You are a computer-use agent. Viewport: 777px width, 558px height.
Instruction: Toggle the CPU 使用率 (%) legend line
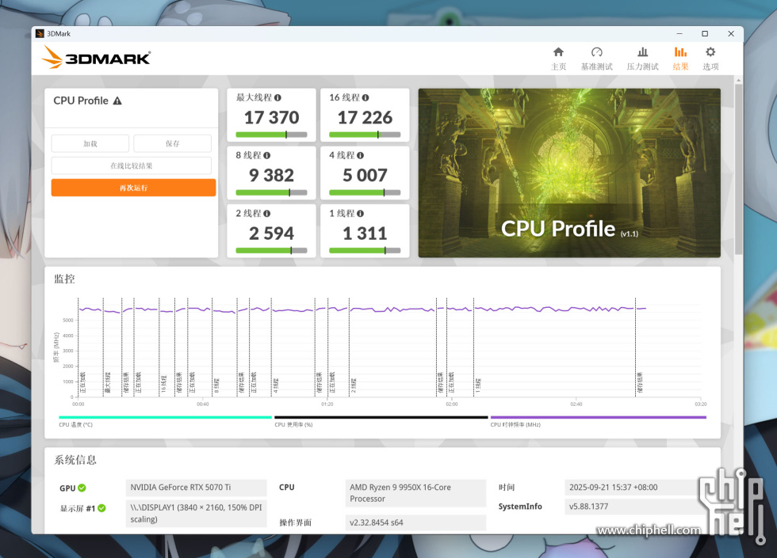(x=381, y=418)
